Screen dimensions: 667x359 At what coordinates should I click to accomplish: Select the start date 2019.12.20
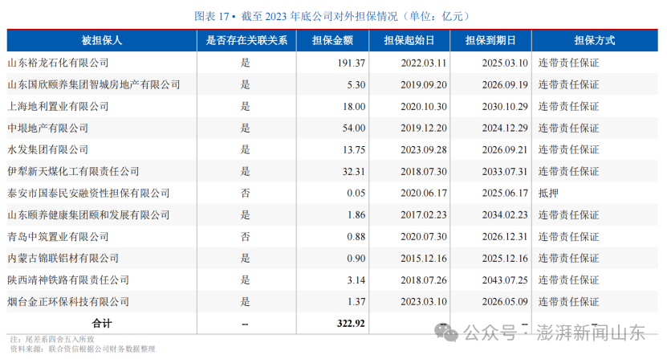424,129
